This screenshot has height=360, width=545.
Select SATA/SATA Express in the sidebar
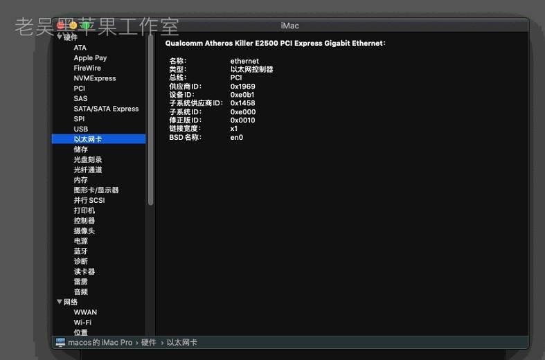(106, 109)
